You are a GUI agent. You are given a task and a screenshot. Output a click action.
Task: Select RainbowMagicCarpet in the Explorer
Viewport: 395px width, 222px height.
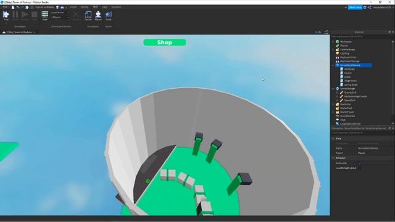point(355,96)
